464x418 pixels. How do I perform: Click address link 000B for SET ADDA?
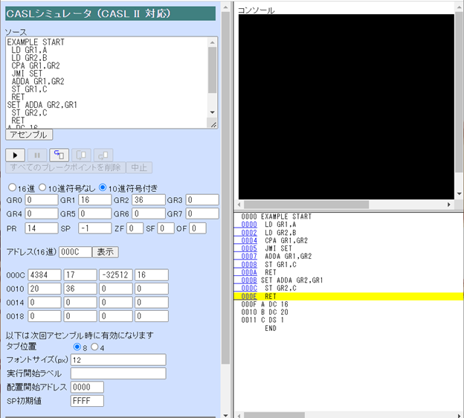click(x=248, y=280)
